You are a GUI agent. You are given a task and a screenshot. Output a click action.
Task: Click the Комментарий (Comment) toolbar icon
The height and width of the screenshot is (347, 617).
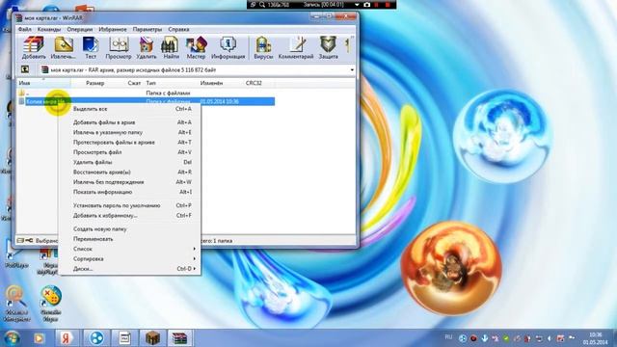tap(296, 47)
